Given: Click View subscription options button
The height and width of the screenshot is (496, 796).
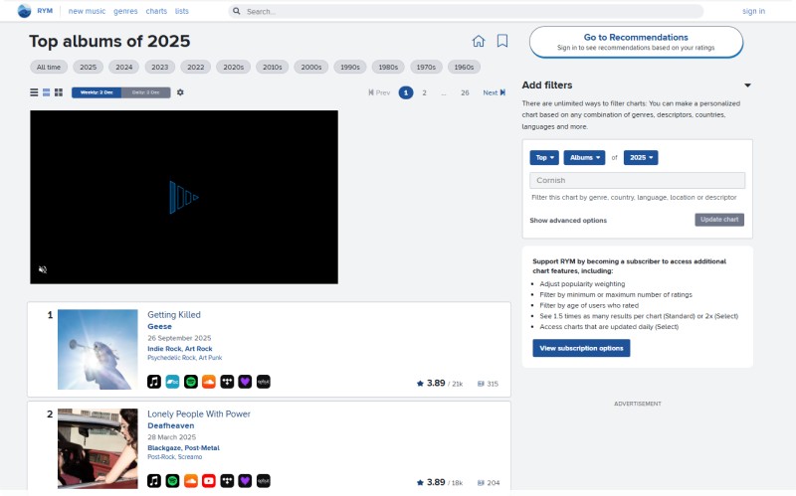Looking at the screenshot, I should 582,348.
